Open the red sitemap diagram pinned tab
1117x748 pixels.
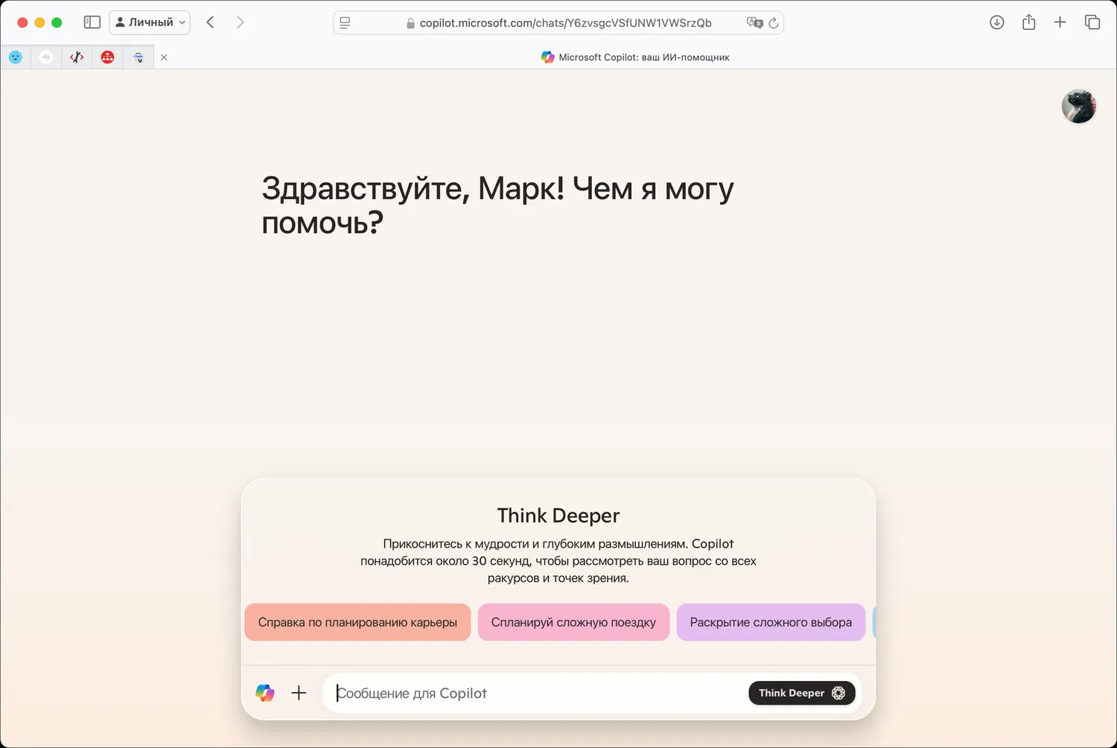point(107,57)
